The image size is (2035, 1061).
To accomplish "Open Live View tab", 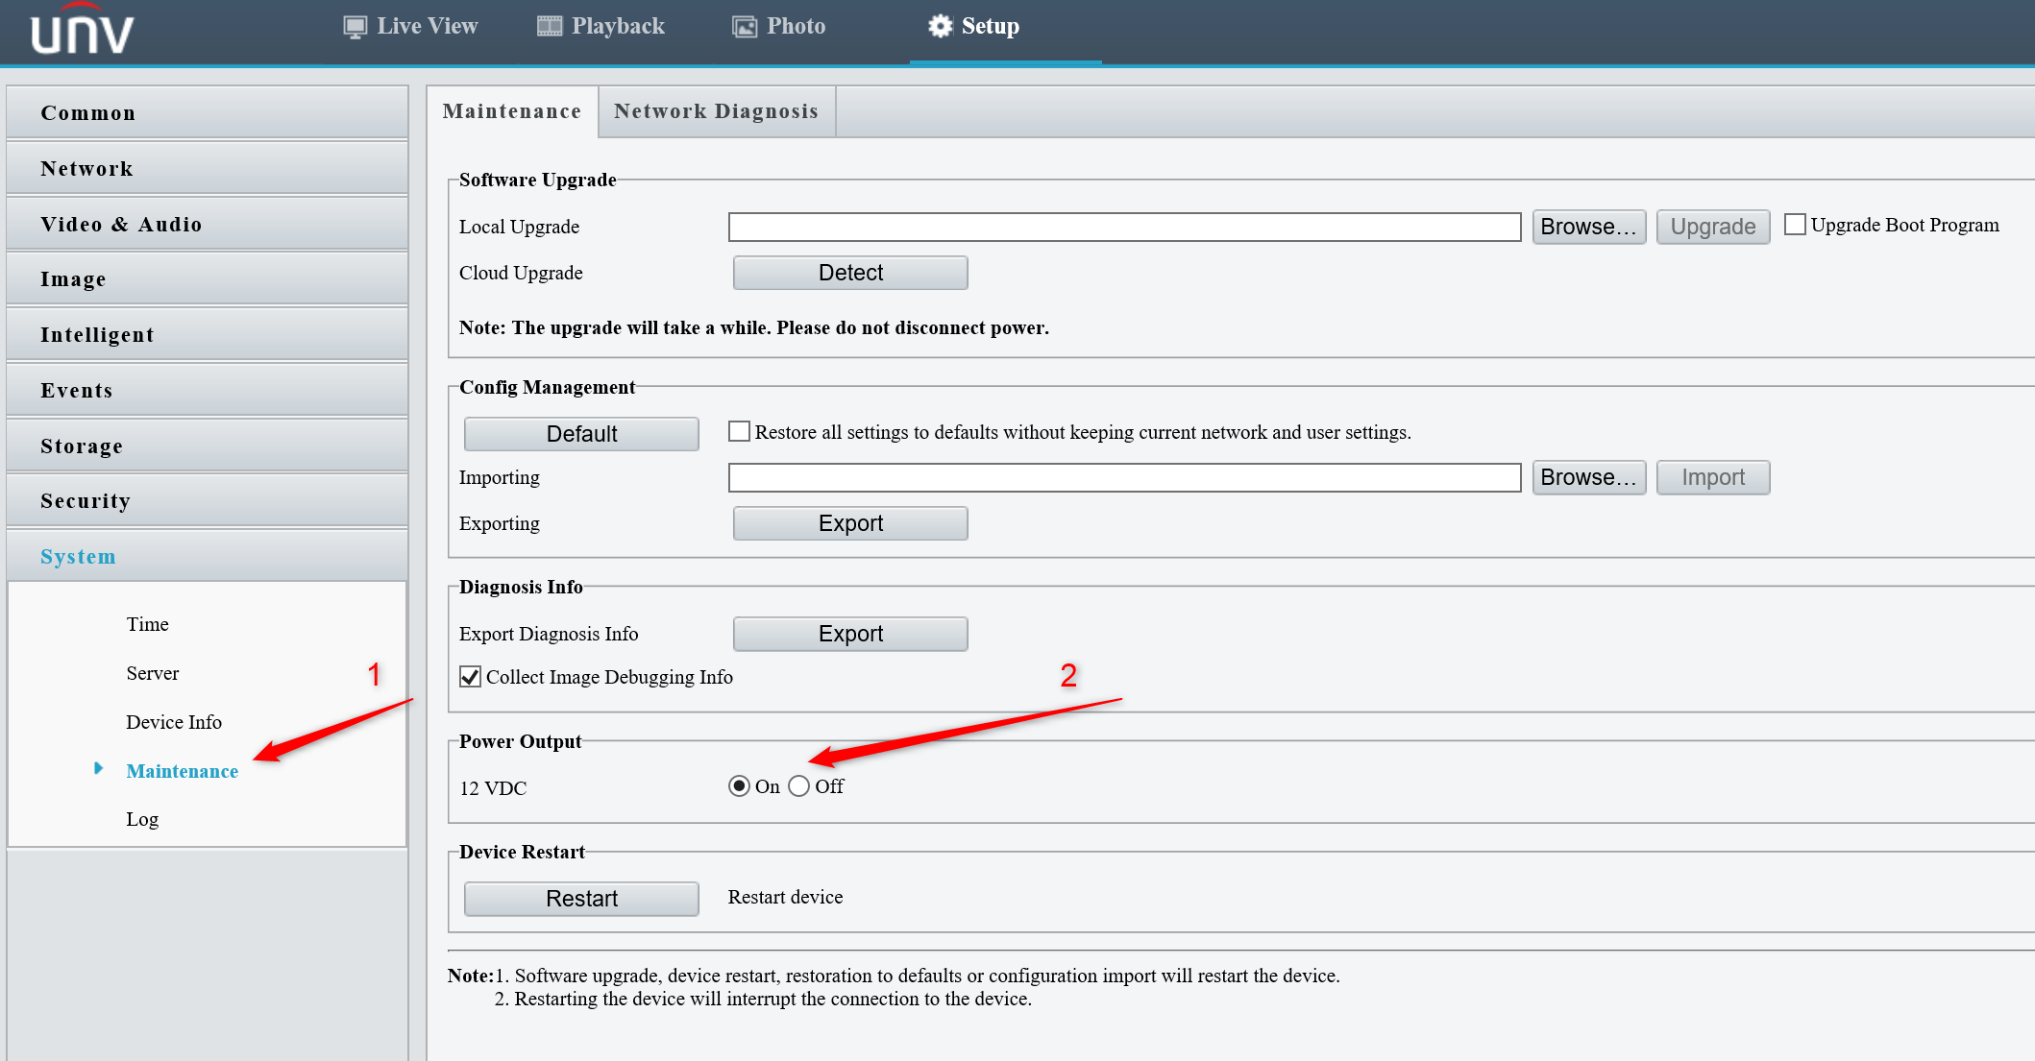I will [x=410, y=27].
